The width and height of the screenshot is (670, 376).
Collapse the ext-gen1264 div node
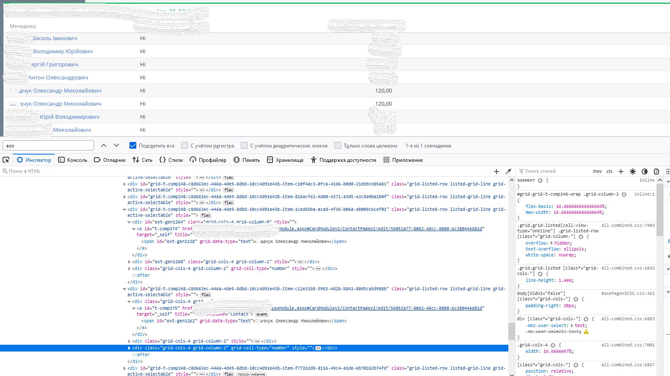point(129,222)
